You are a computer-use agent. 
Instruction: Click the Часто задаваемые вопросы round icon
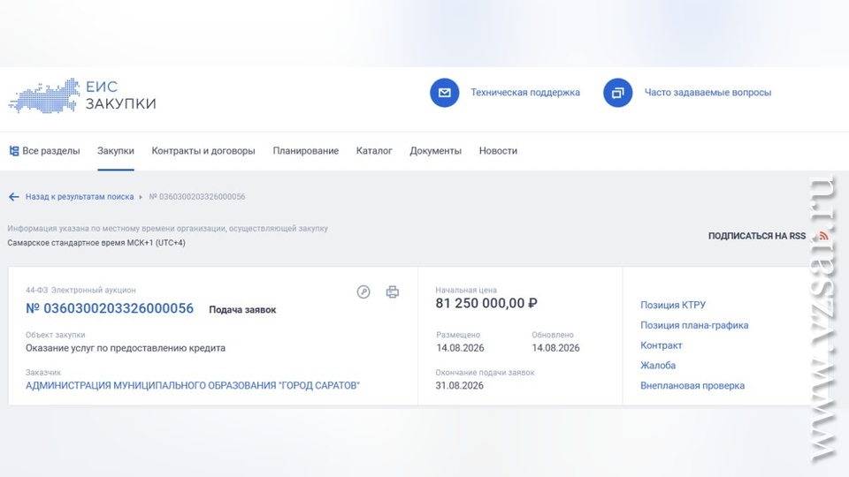tap(618, 93)
